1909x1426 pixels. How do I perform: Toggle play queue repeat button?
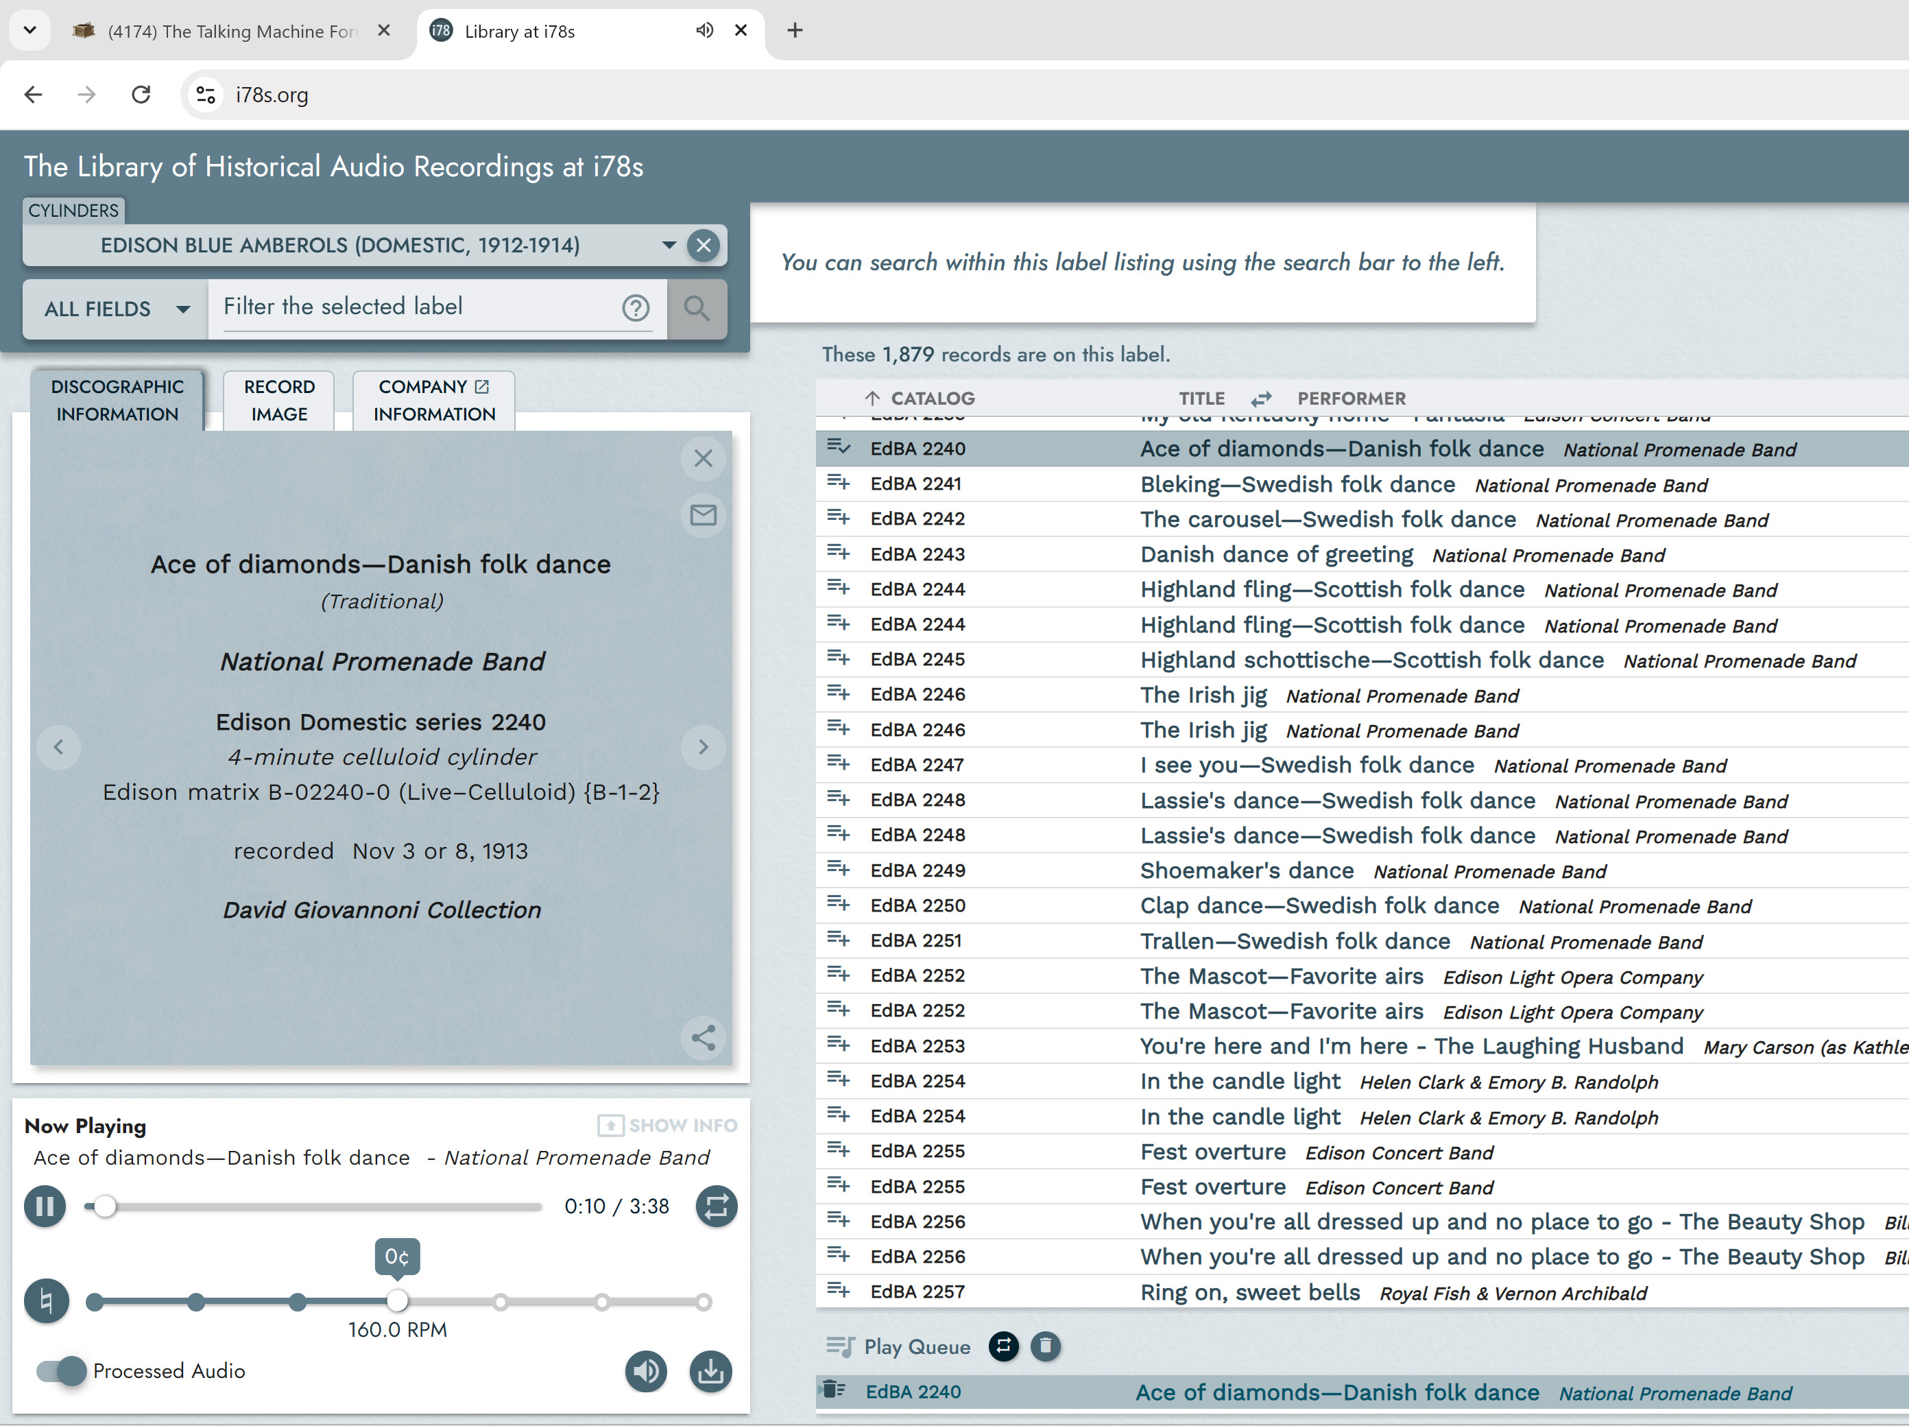(1004, 1346)
